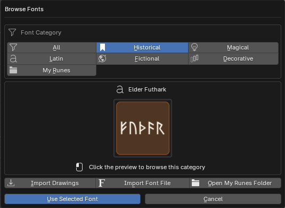The image size is (285, 208).
Task: Click 'Click the preview to browse this category'
Action: [x=147, y=167]
